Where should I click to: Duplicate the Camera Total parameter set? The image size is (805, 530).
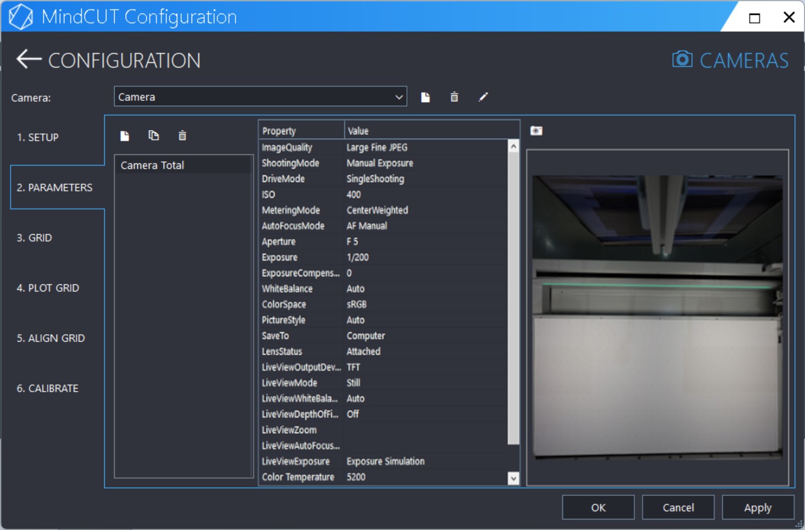click(153, 135)
